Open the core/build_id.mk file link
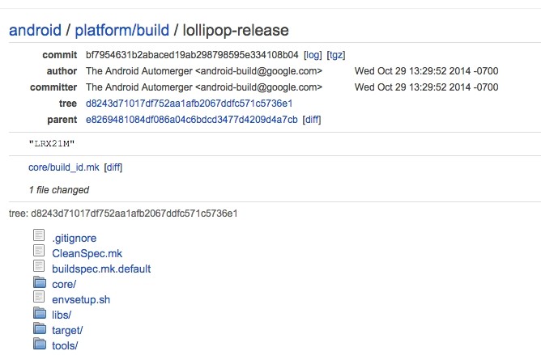Viewport: 541px width, 364px height. (x=63, y=167)
